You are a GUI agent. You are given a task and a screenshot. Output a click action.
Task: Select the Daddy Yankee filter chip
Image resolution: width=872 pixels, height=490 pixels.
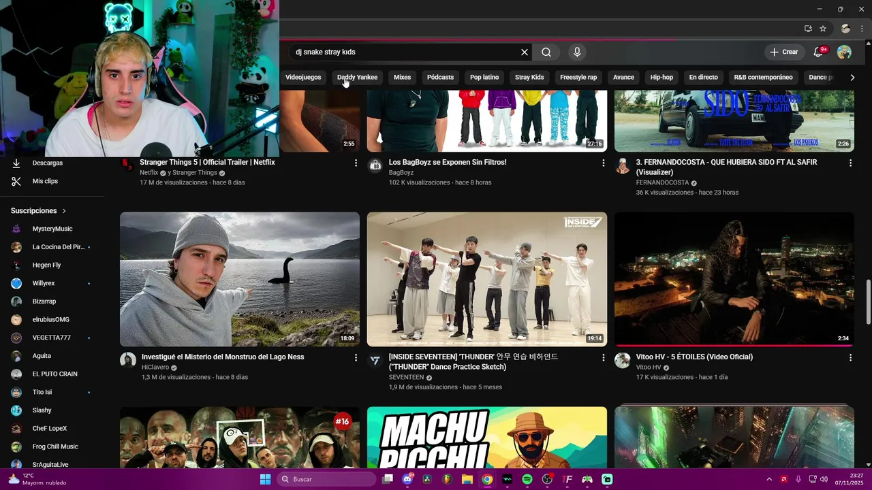(357, 78)
